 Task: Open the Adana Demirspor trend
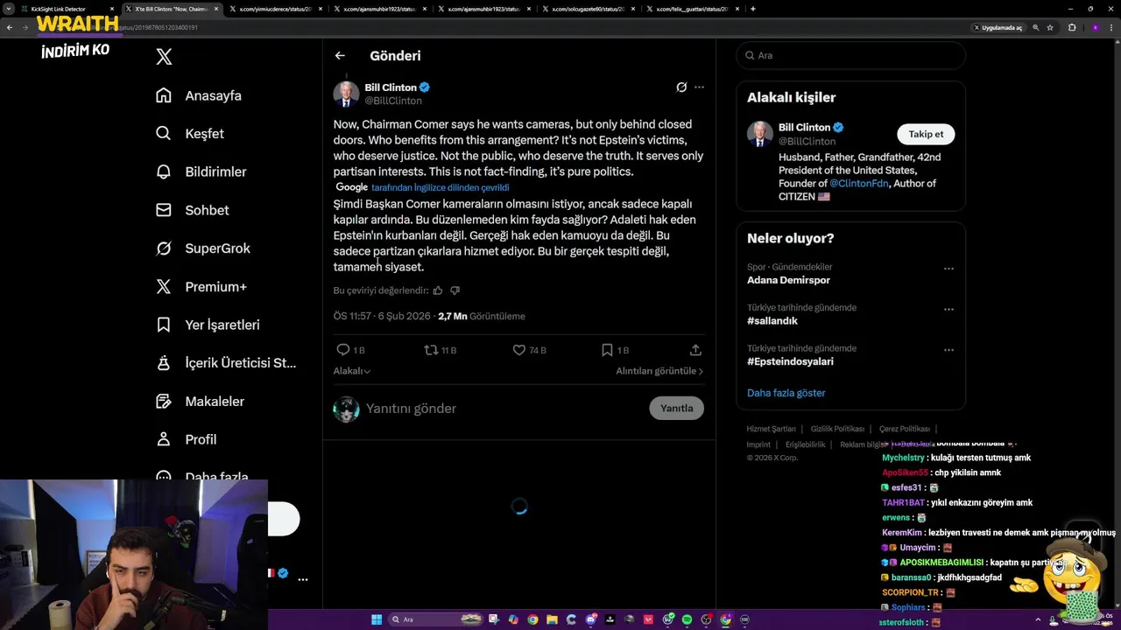point(788,280)
